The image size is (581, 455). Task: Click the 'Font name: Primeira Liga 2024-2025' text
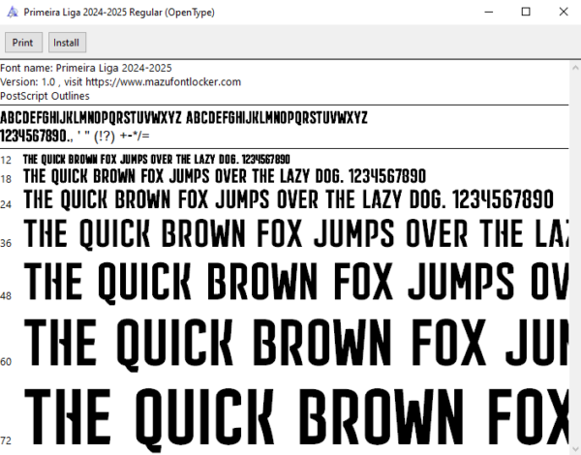(x=86, y=68)
